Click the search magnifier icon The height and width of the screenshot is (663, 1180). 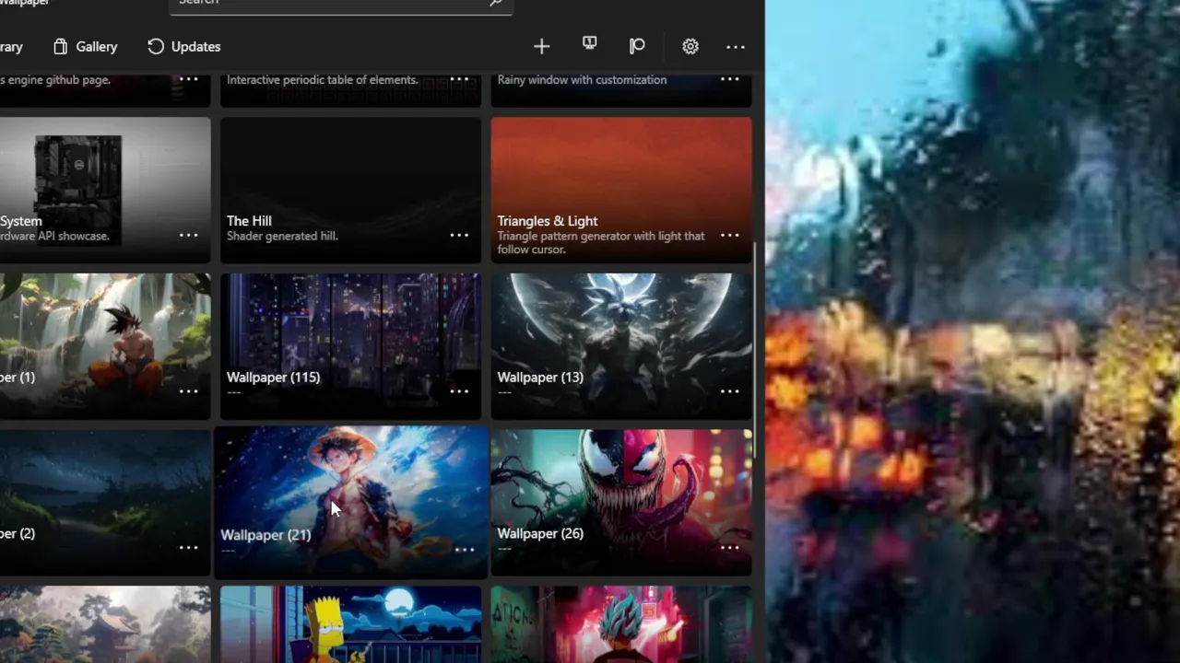coord(496,3)
